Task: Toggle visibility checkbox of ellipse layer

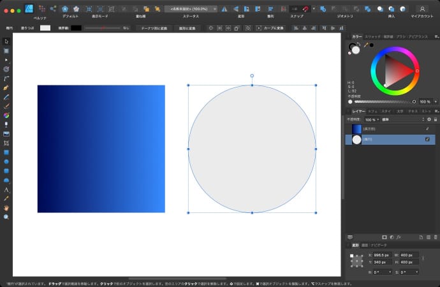Action: point(427,139)
